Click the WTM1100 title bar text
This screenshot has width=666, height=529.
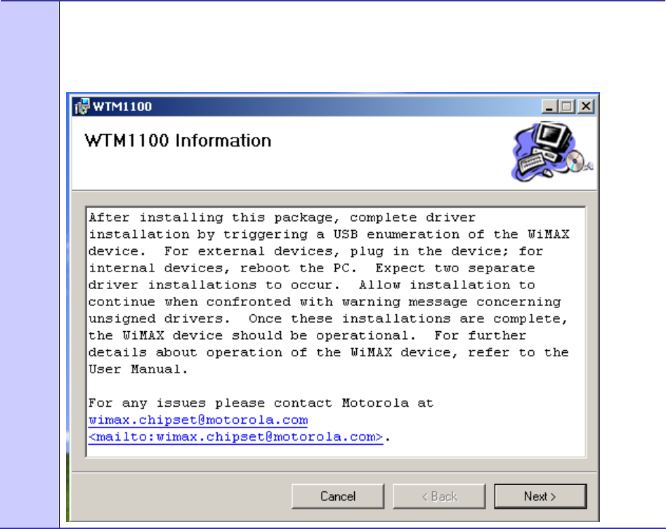[x=122, y=107]
